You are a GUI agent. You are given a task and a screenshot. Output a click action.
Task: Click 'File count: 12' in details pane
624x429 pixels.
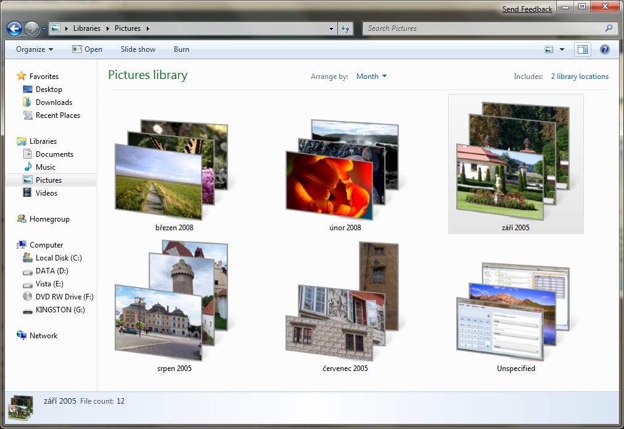[x=102, y=401]
